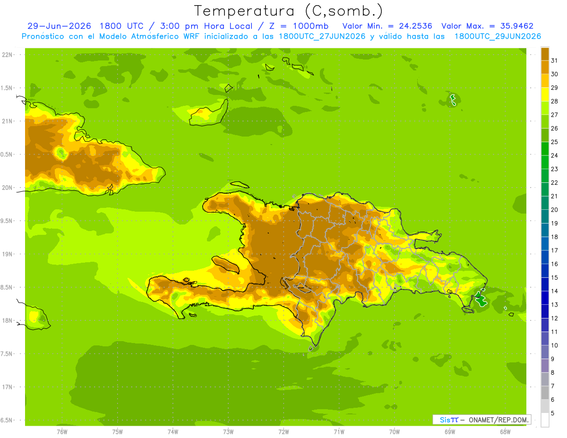
Task: Click the dark blue legend swatch between 13 and 14
Action: click(x=545, y=298)
